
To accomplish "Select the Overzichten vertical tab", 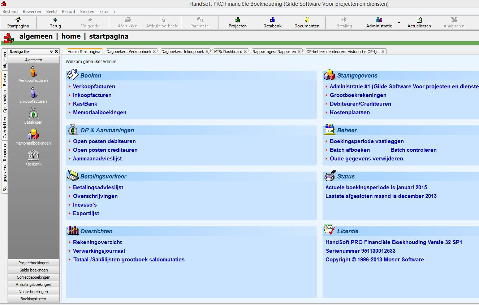I will tap(5, 128).
